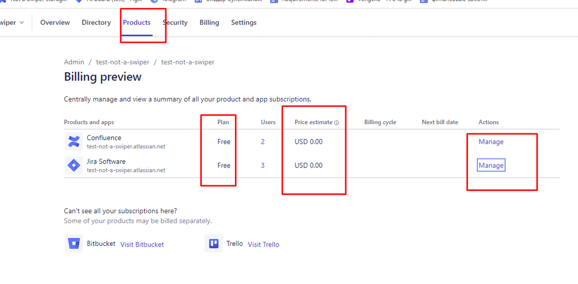Click the Bitbucket label text
This screenshot has width=578, height=284.
[101, 244]
